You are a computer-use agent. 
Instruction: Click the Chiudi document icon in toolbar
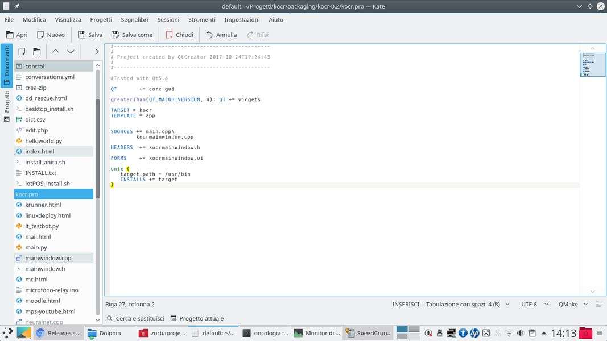170,35
